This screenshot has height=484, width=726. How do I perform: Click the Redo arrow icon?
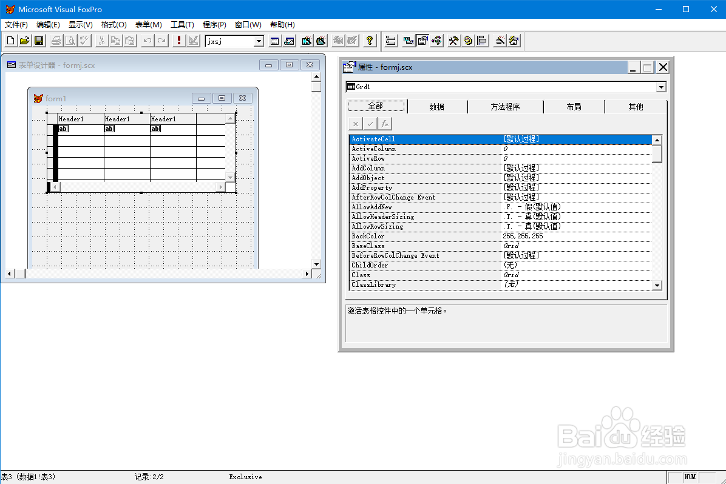pyautogui.click(x=161, y=41)
